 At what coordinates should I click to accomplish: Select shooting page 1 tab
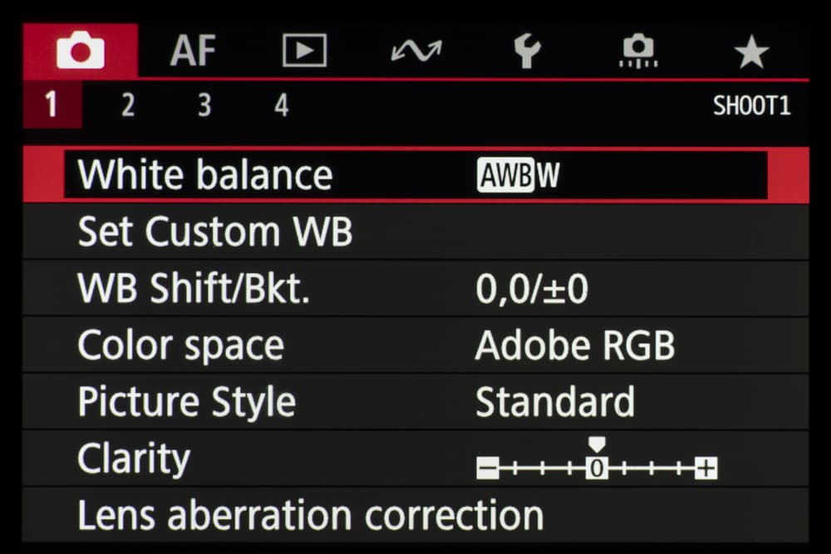52,105
